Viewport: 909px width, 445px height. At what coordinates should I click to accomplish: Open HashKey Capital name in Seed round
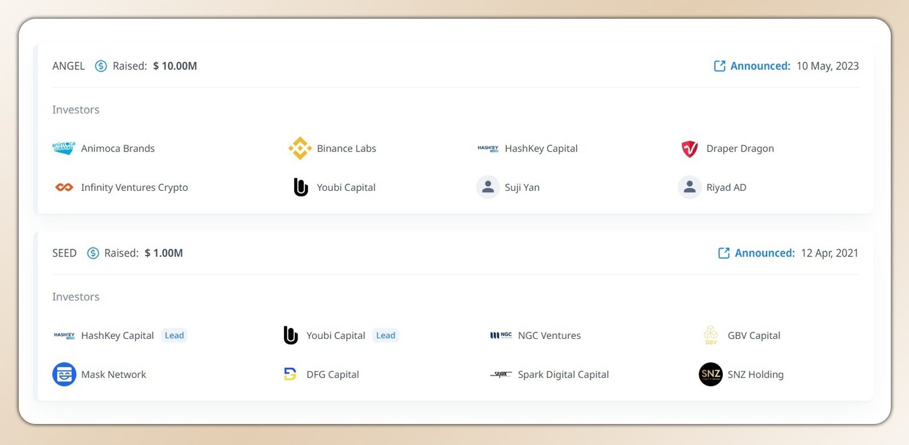tap(118, 336)
